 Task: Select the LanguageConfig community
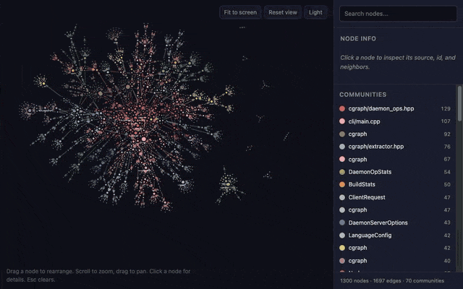pyautogui.click(x=395, y=236)
